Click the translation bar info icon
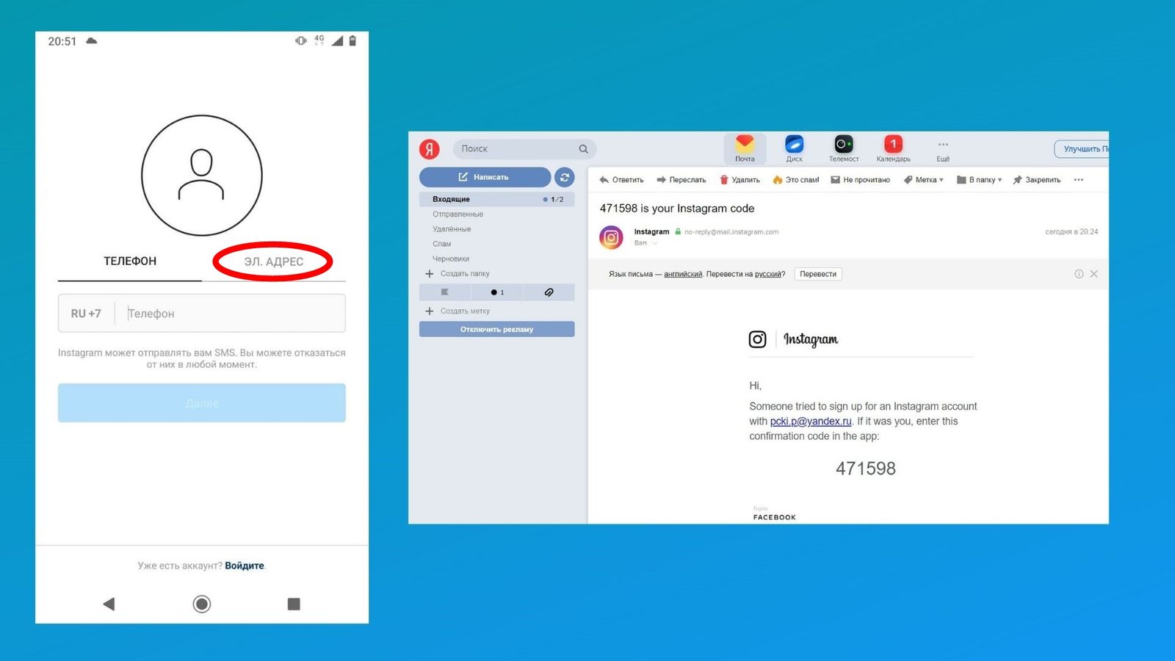1175x661 pixels. tap(1079, 274)
